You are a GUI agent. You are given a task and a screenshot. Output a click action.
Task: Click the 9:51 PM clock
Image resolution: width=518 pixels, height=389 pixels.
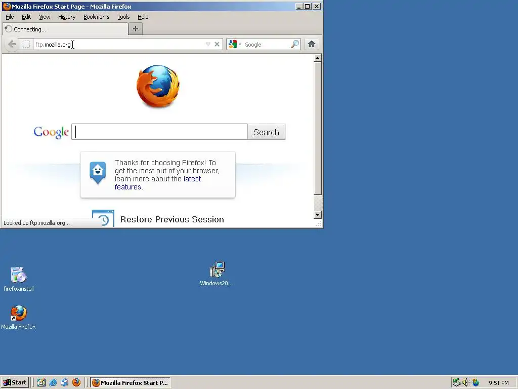(x=499, y=383)
